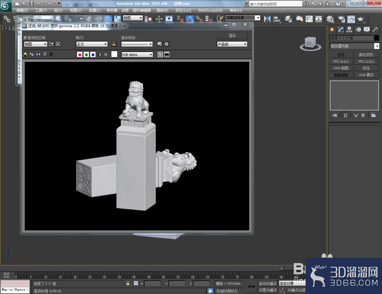This screenshot has height=294, width=382.
Task: Apply the UVW 贴图 modifier button
Action: tap(341, 68)
